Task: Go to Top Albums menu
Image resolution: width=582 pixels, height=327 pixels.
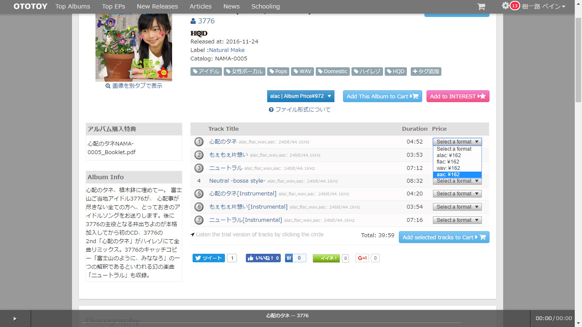Action: tap(73, 6)
